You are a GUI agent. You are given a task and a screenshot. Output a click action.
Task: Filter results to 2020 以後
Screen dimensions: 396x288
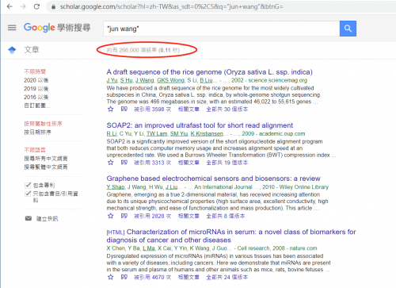[36, 80]
